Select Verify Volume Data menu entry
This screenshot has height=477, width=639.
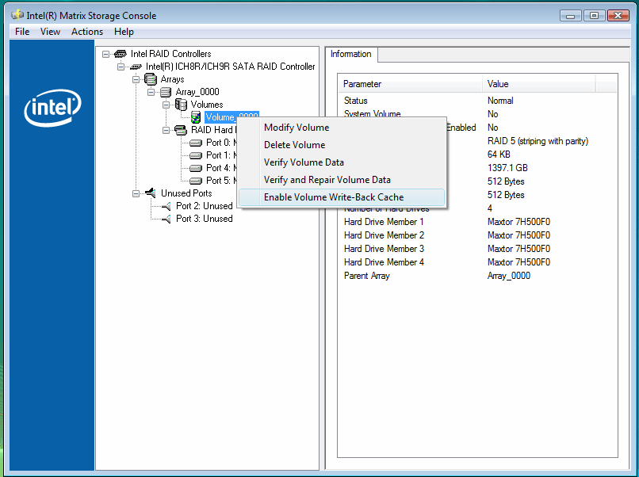coord(342,162)
